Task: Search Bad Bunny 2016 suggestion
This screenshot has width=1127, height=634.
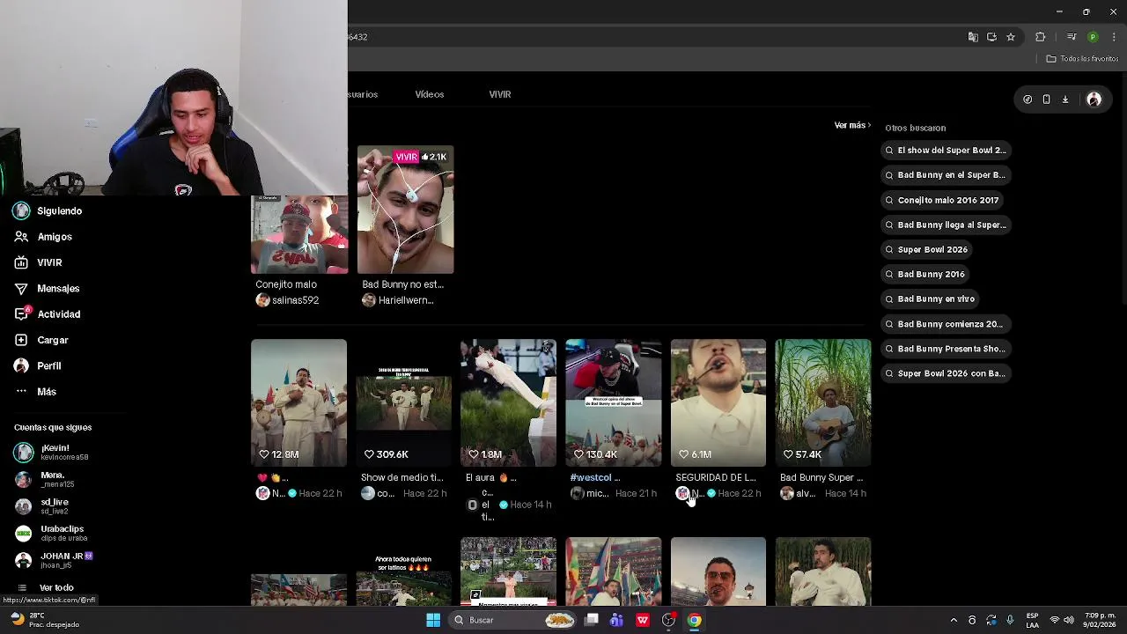Action: [x=925, y=274]
